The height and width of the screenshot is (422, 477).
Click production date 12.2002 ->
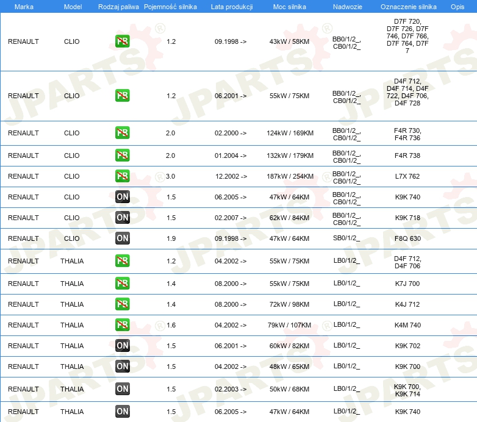231,176
